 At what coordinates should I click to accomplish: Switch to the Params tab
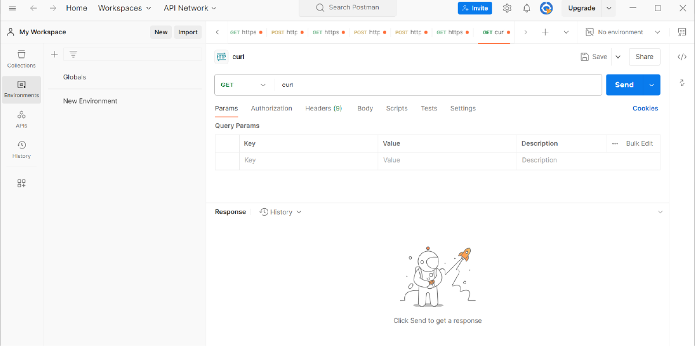[x=226, y=108]
